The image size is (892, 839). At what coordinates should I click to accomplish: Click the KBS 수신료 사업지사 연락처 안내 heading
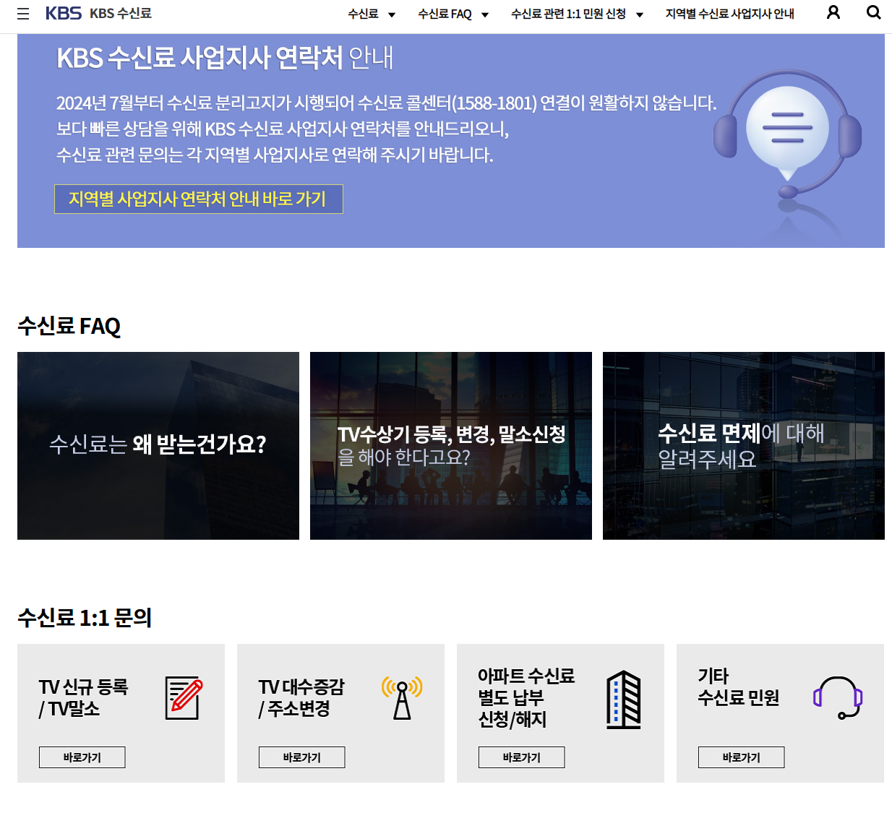tap(225, 58)
